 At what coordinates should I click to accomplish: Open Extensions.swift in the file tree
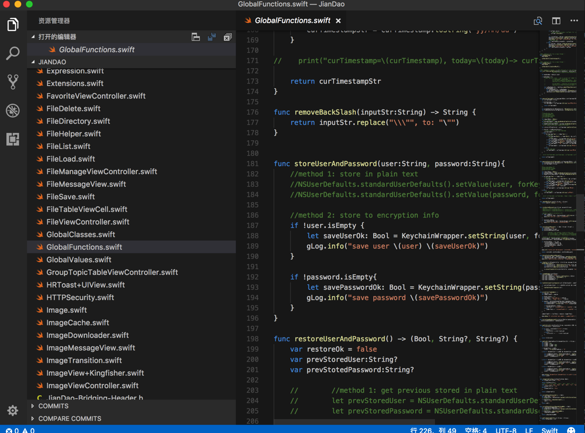[131, 83]
